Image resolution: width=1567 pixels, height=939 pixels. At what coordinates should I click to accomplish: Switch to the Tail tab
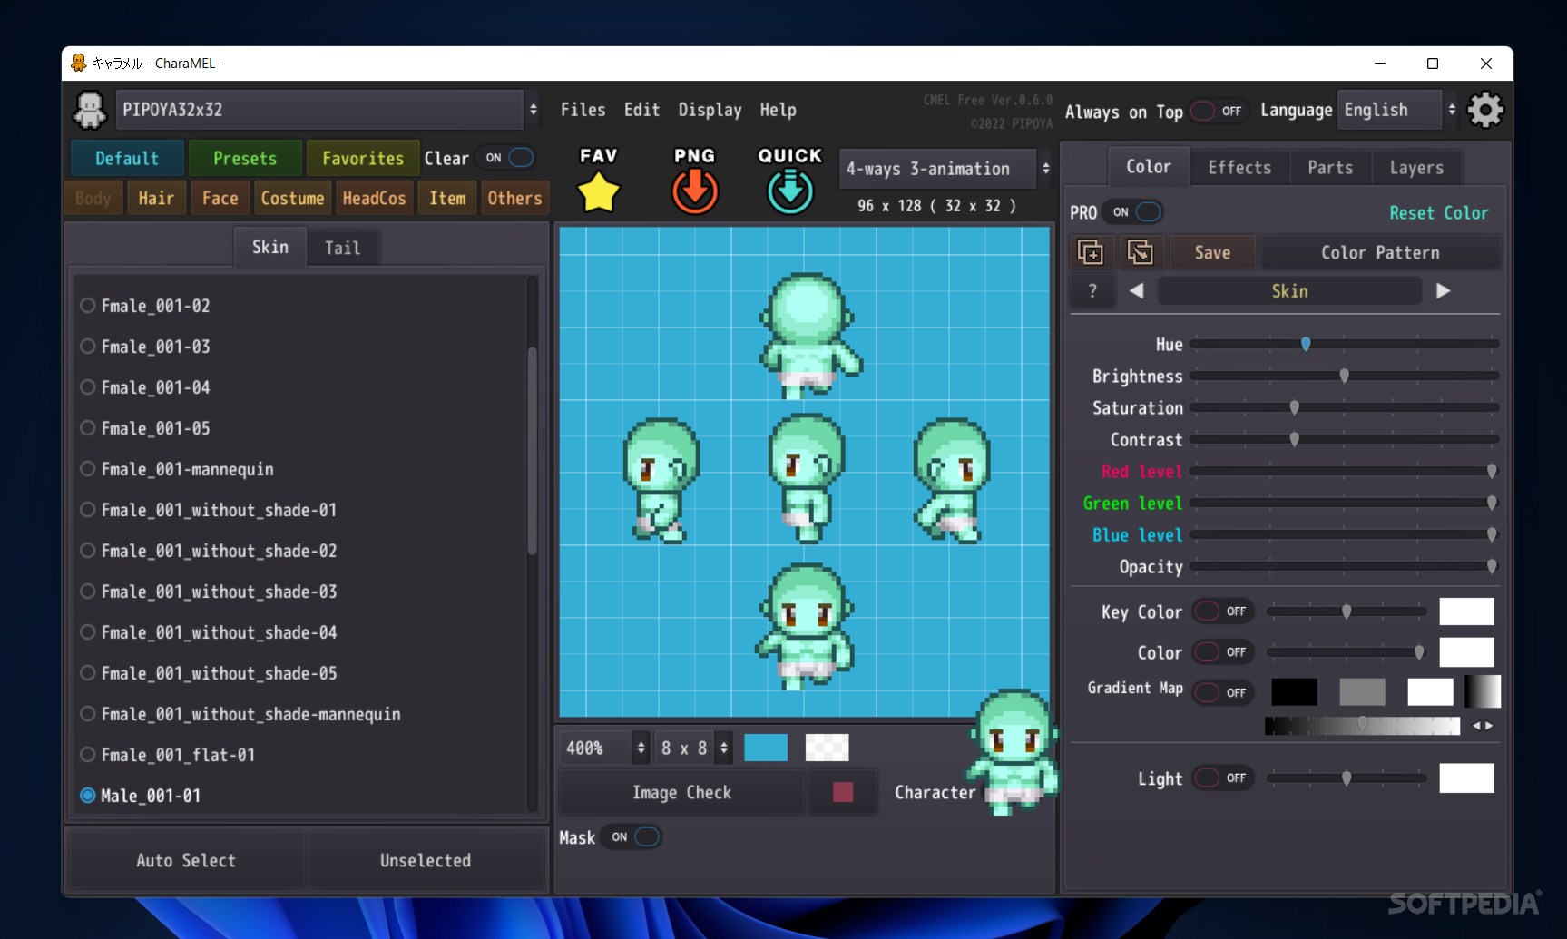[342, 248]
